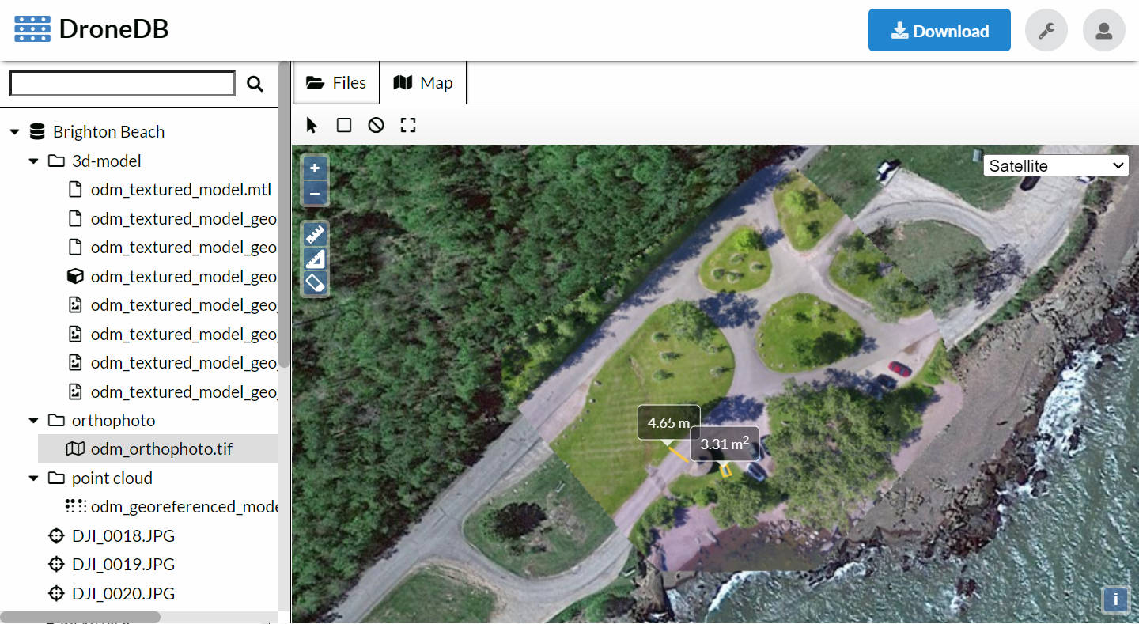
Task: Collapse the 3d-model folder
Action: (33, 161)
